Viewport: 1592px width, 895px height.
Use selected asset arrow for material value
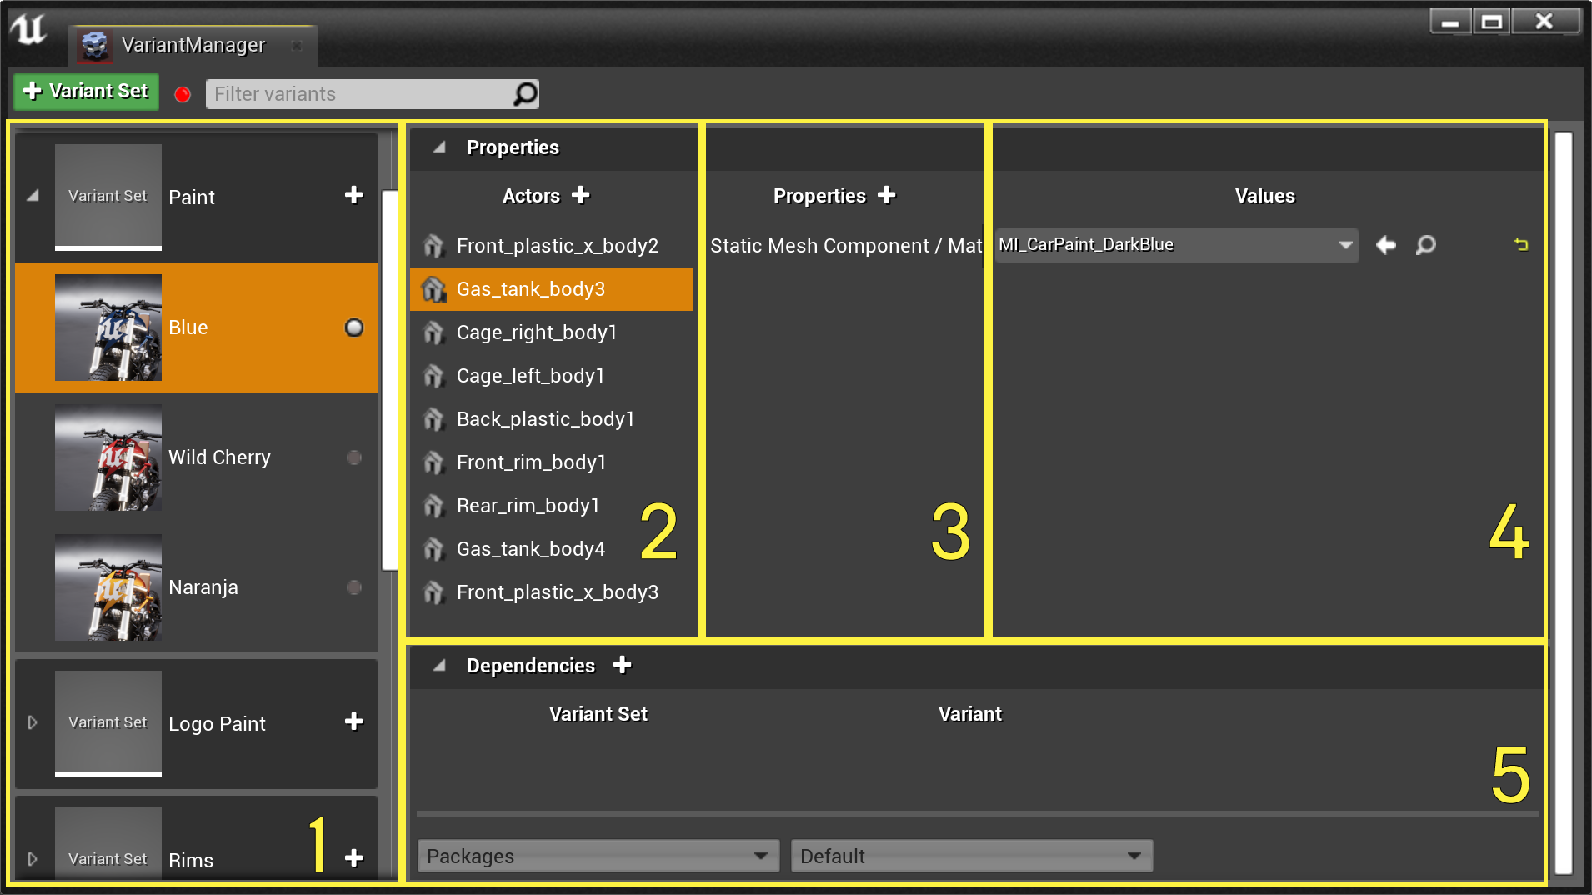pyautogui.click(x=1386, y=245)
